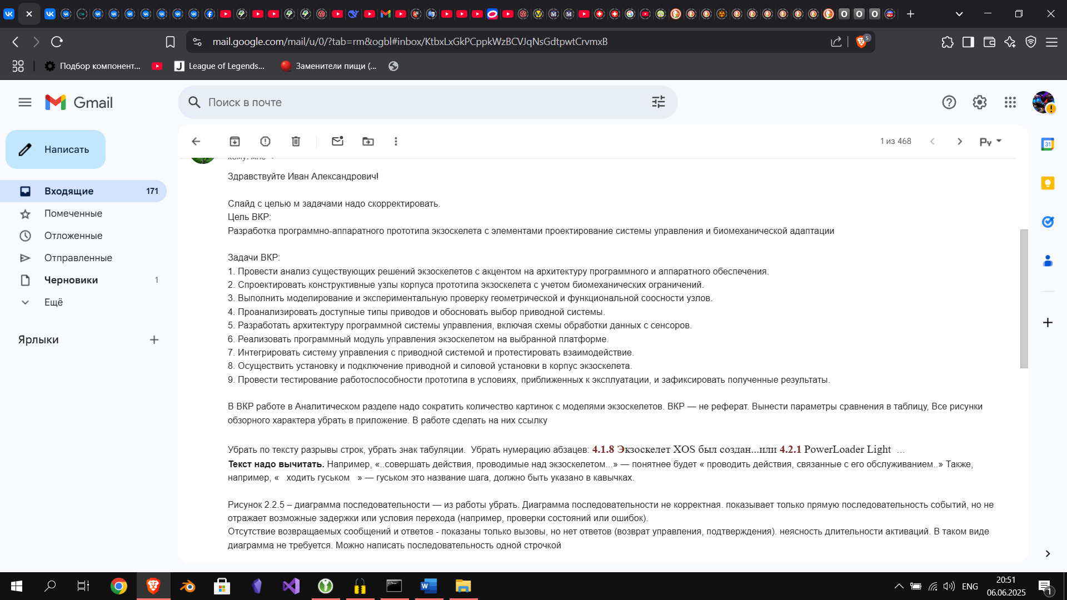Open the Gmail main menu hamburger
This screenshot has width=1067, height=600.
pos(25,102)
